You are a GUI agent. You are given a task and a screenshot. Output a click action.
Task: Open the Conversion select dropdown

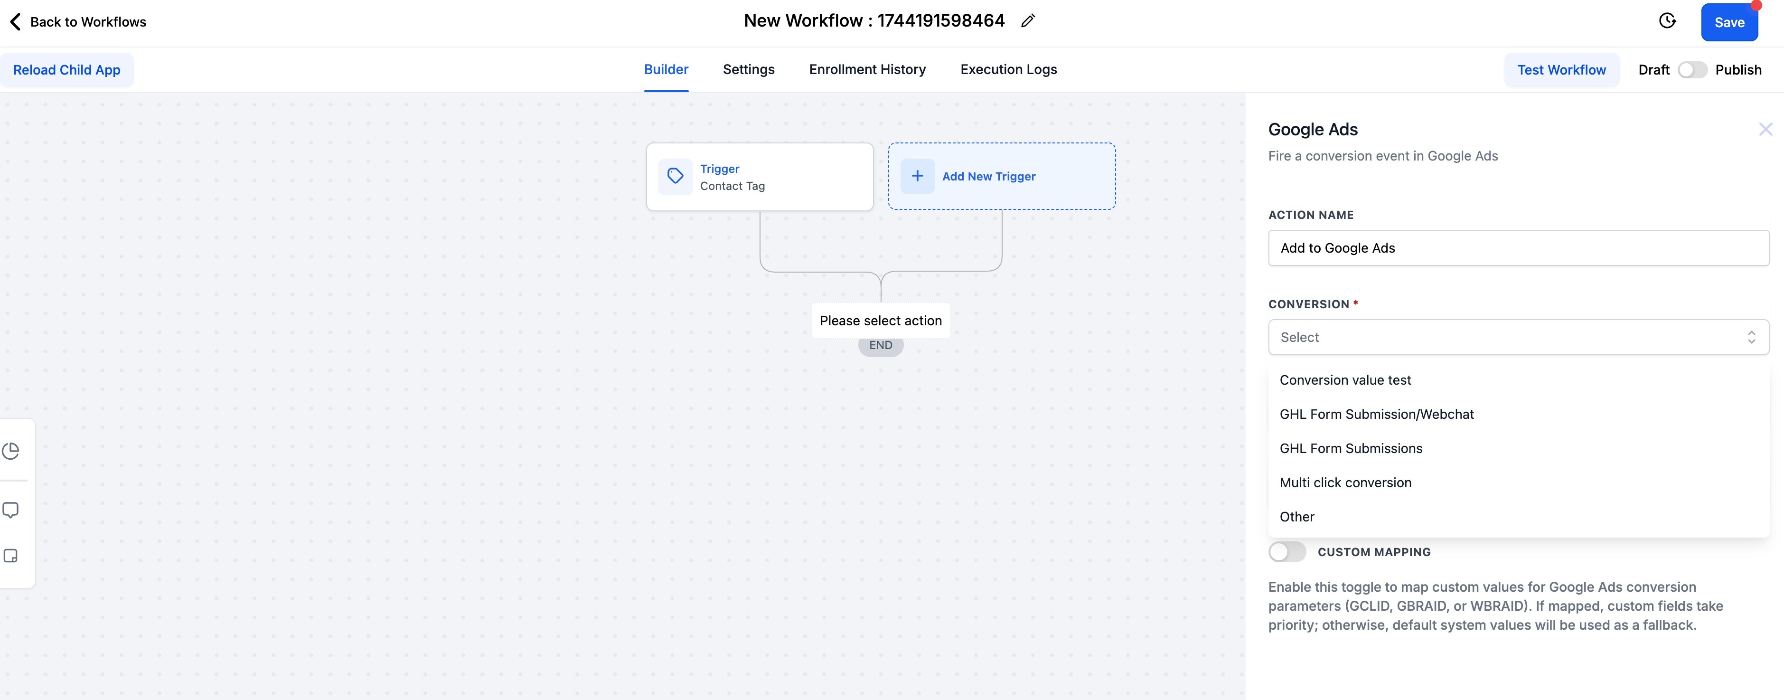tap(1518, 338)
